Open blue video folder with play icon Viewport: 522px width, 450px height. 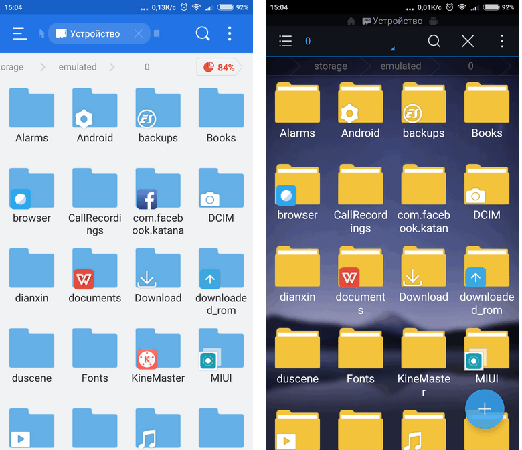point(31,429)
